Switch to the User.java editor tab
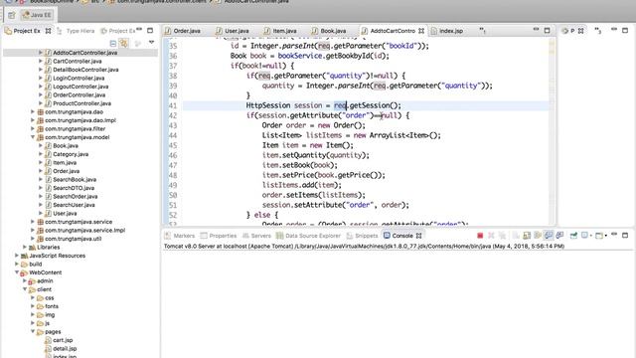The width and height of the screenshot is (636, 358). [x=233, y=31]
